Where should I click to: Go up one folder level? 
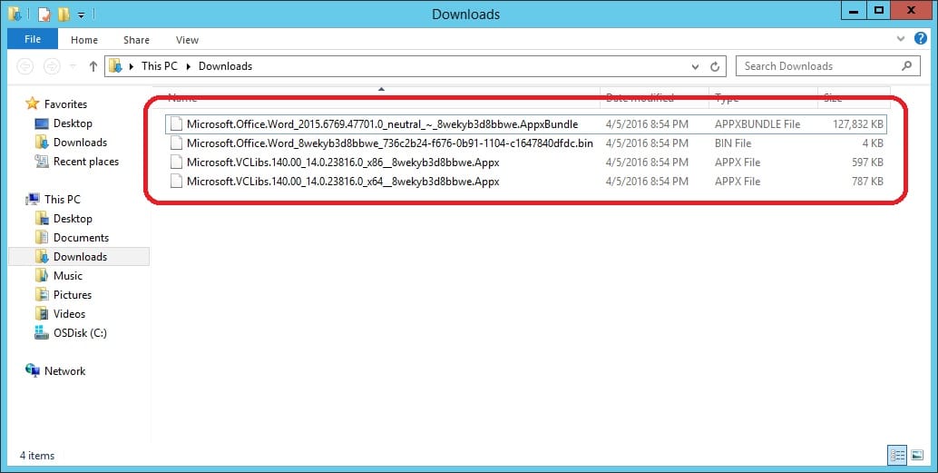point(93,66)
